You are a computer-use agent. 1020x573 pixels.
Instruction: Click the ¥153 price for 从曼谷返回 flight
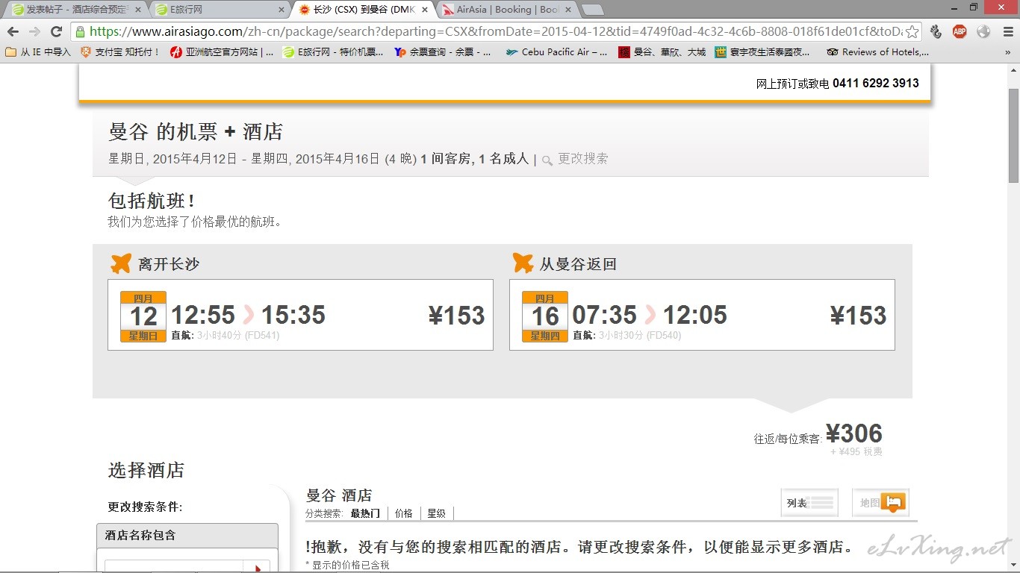(859, 316)
